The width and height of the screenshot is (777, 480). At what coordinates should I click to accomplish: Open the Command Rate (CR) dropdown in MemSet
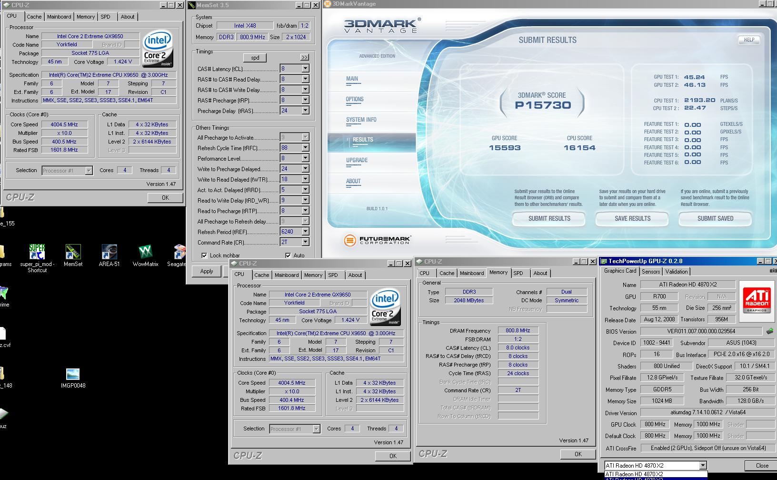tap(305, 242)
